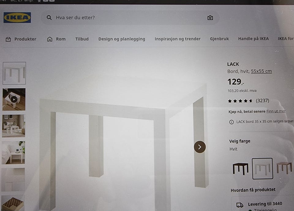The width and height of the screenshot is (294, 211).
Task: Click the delivery truck icon
Action: coord(240,205)
